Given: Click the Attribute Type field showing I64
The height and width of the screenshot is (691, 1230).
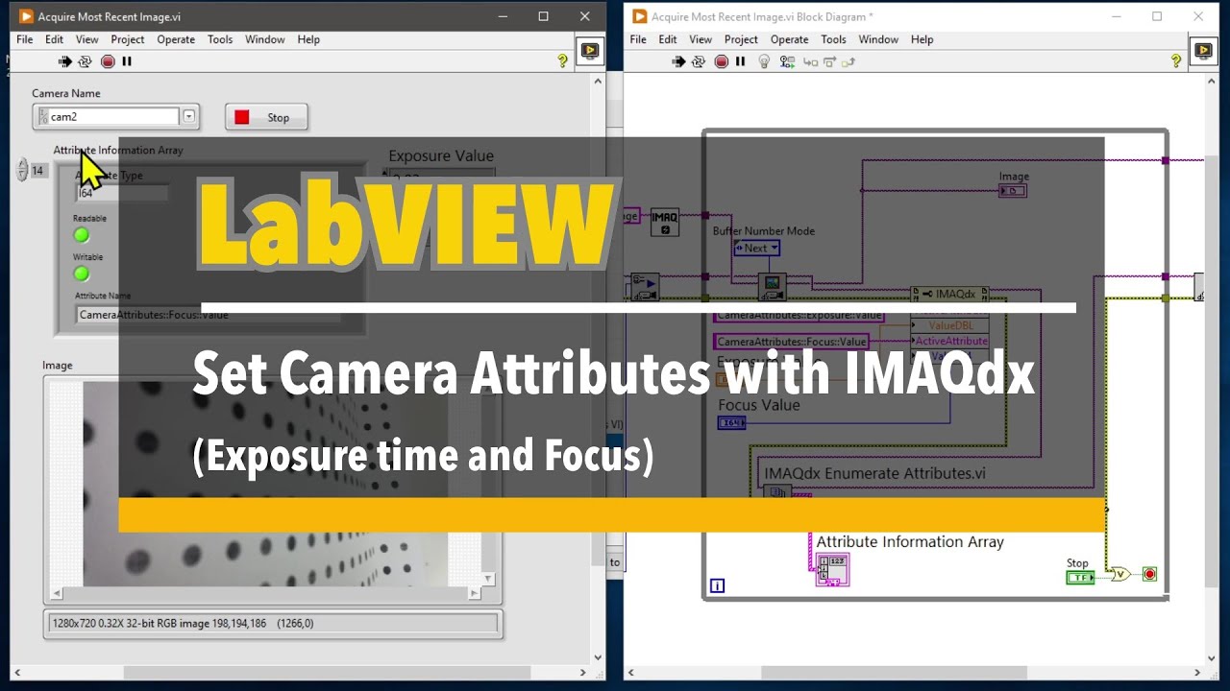Looking at the screenshot, I should (122, 193).
